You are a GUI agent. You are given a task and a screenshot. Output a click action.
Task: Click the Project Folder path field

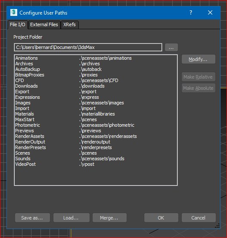click(x=88, y=47)
